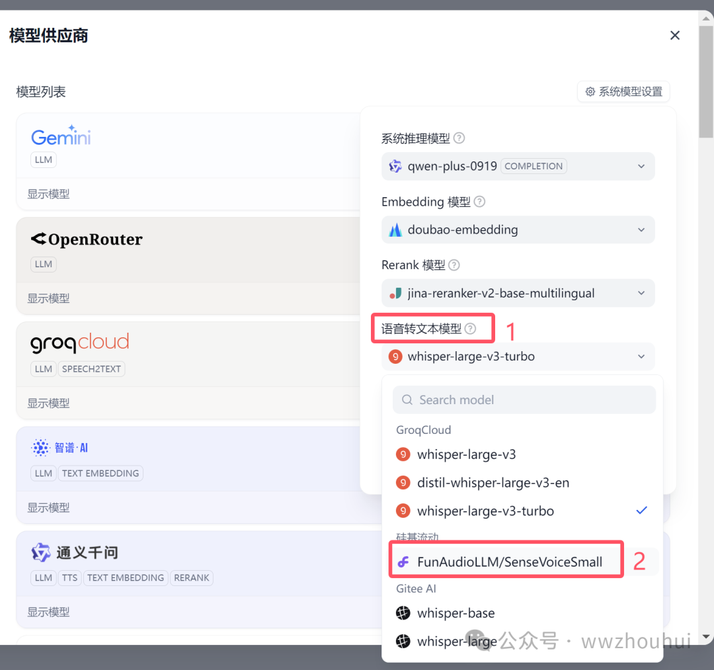Click the RERANK tag on 通义千问 card
This screenshot has height=670, width=714.
191,577
